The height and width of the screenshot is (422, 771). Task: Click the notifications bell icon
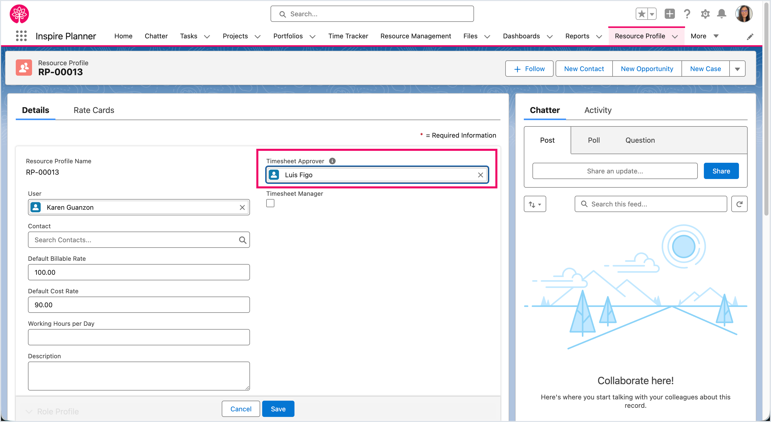click(x=722, y=14)
